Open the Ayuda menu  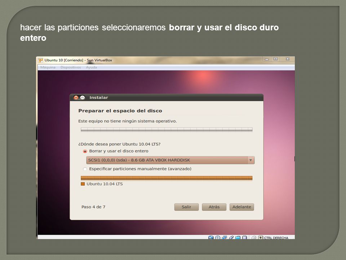91,67
